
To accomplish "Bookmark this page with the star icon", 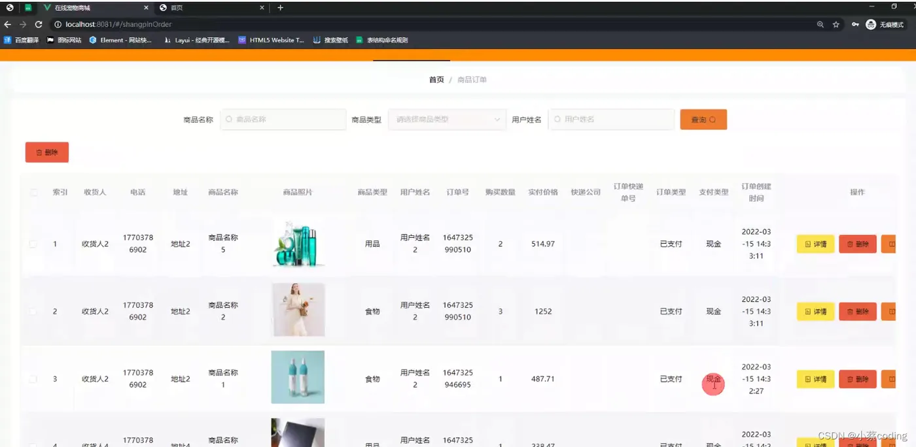I will click(x=836, y=24).
